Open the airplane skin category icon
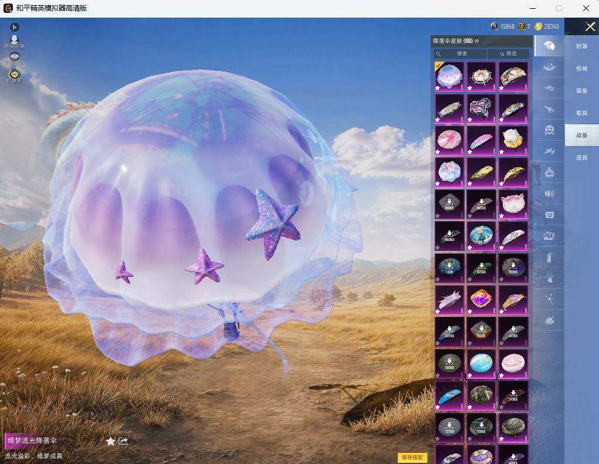The image size is (599, 464). [549, 110]
